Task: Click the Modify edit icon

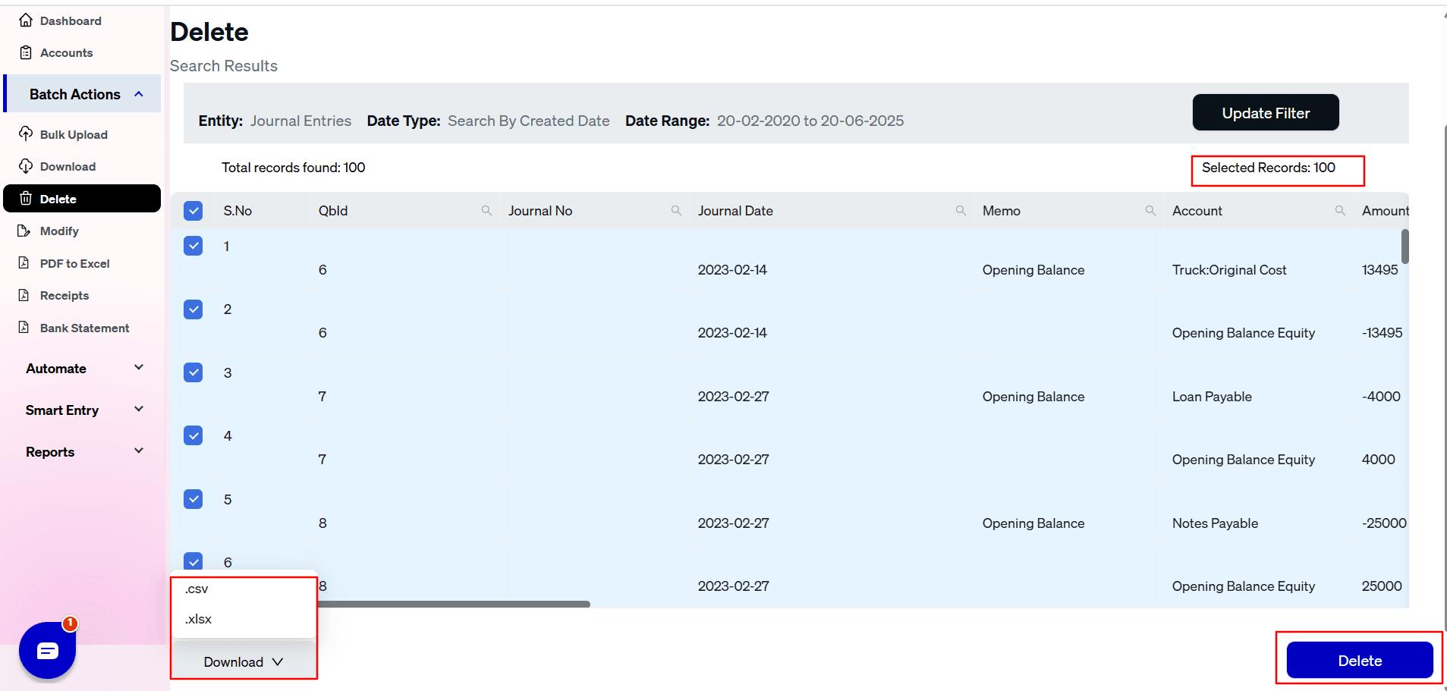Action: (x=24, y=231)
